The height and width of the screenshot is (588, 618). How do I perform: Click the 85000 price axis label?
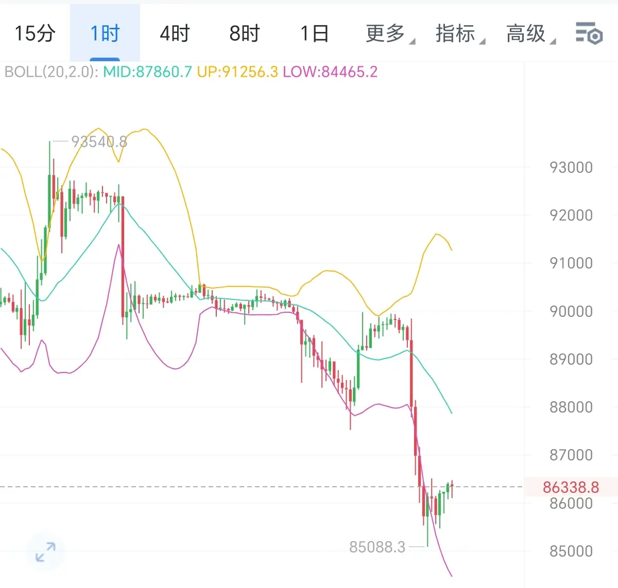[571, 551]
